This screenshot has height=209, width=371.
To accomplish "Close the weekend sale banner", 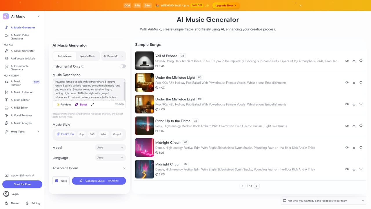I will pos(301,6).
